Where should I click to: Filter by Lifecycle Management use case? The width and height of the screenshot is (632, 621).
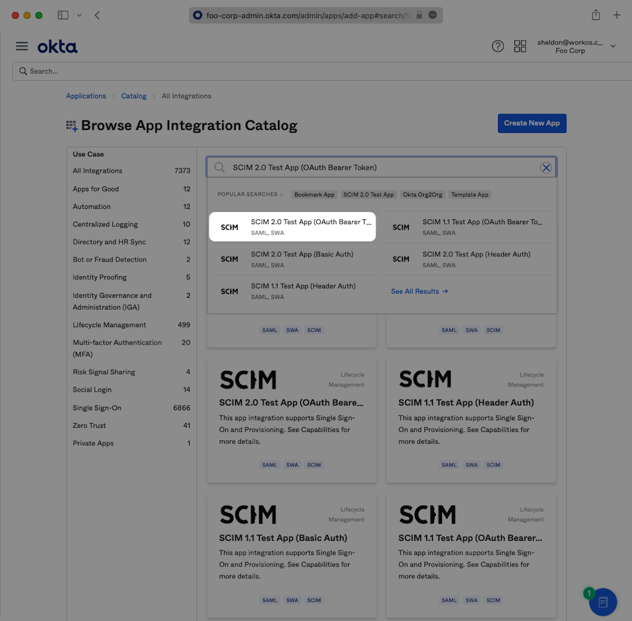point(109,325)
